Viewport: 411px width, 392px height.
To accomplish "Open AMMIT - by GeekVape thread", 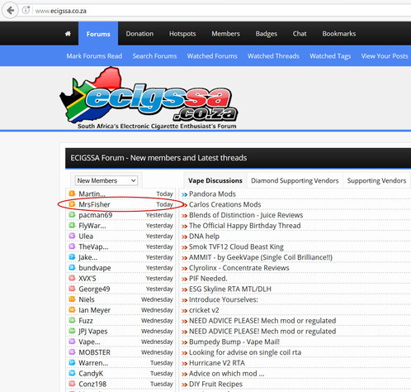I will click(261, 257).
